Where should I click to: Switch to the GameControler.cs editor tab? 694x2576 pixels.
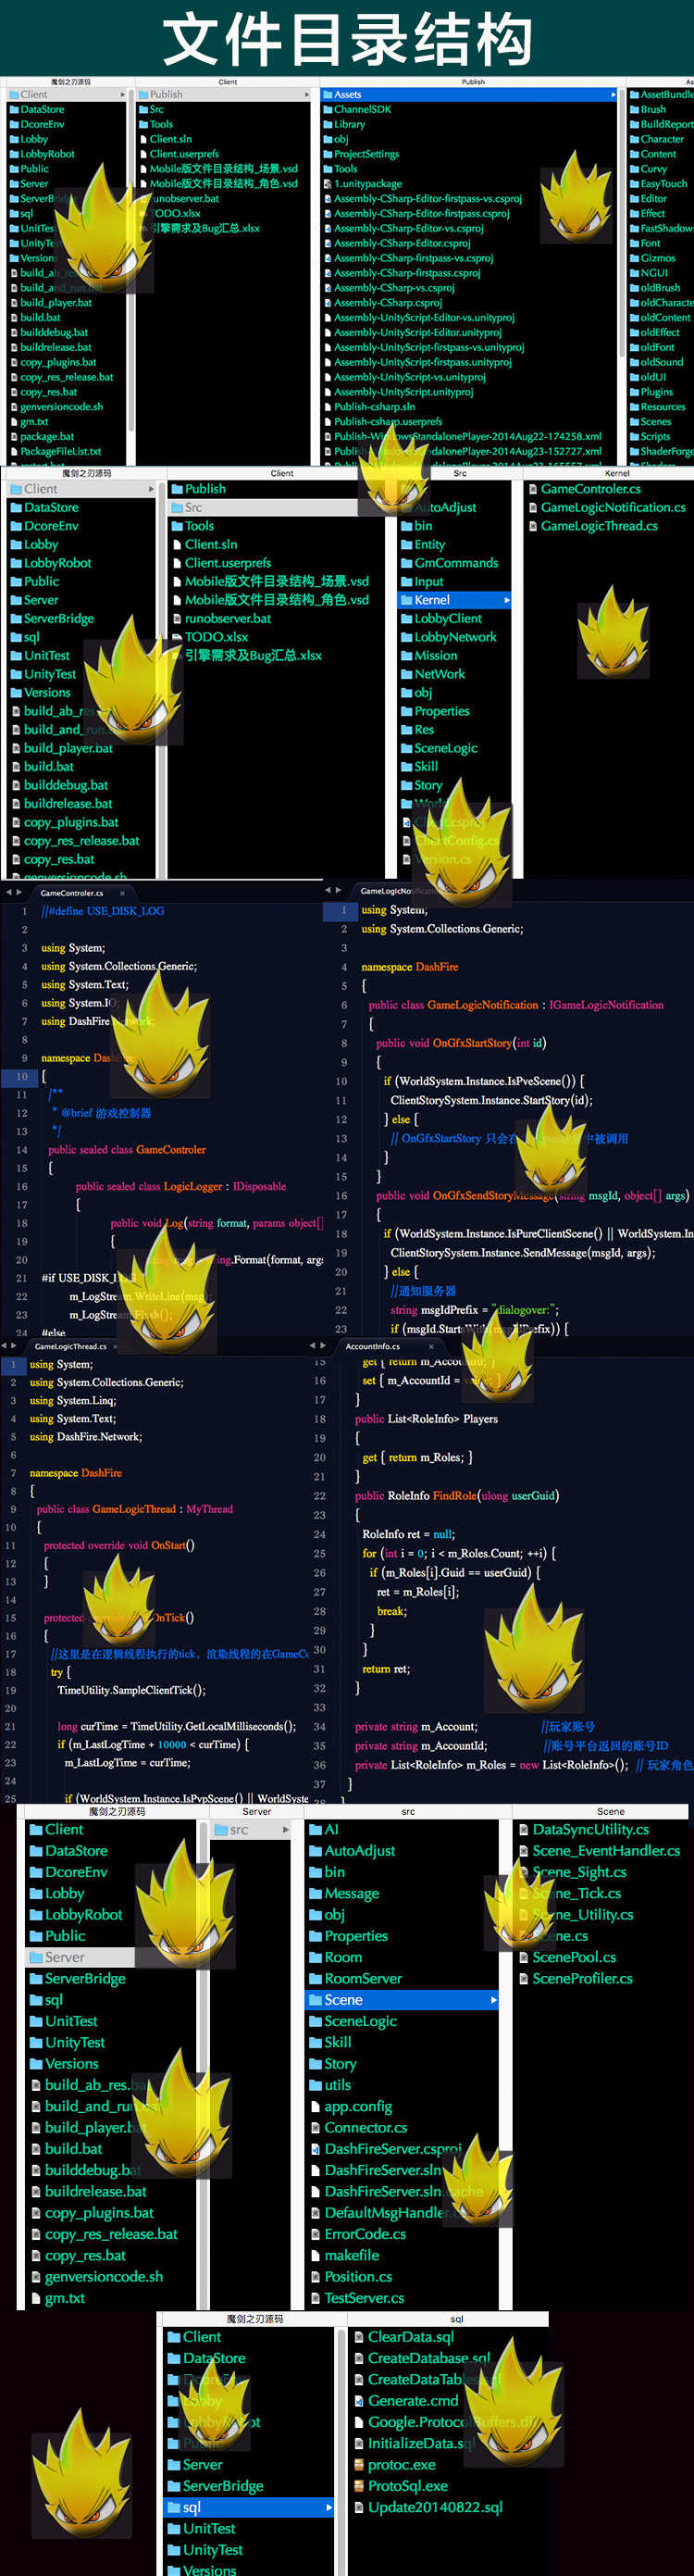[x=71, y=893]
